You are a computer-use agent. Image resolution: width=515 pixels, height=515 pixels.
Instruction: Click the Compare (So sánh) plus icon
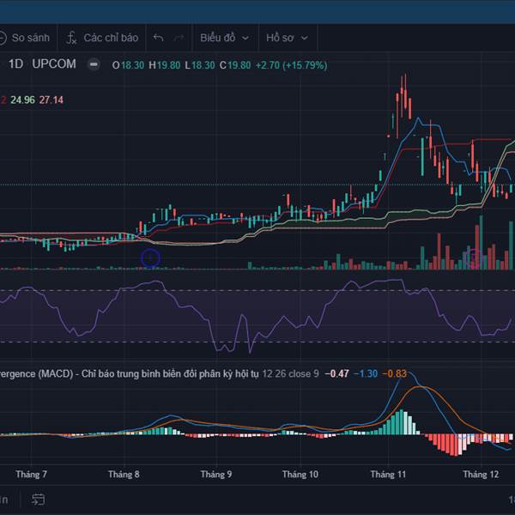tap(3, 38)
